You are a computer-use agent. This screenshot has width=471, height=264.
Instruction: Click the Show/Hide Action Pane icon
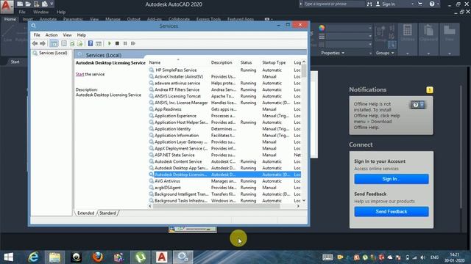(99, 43)
